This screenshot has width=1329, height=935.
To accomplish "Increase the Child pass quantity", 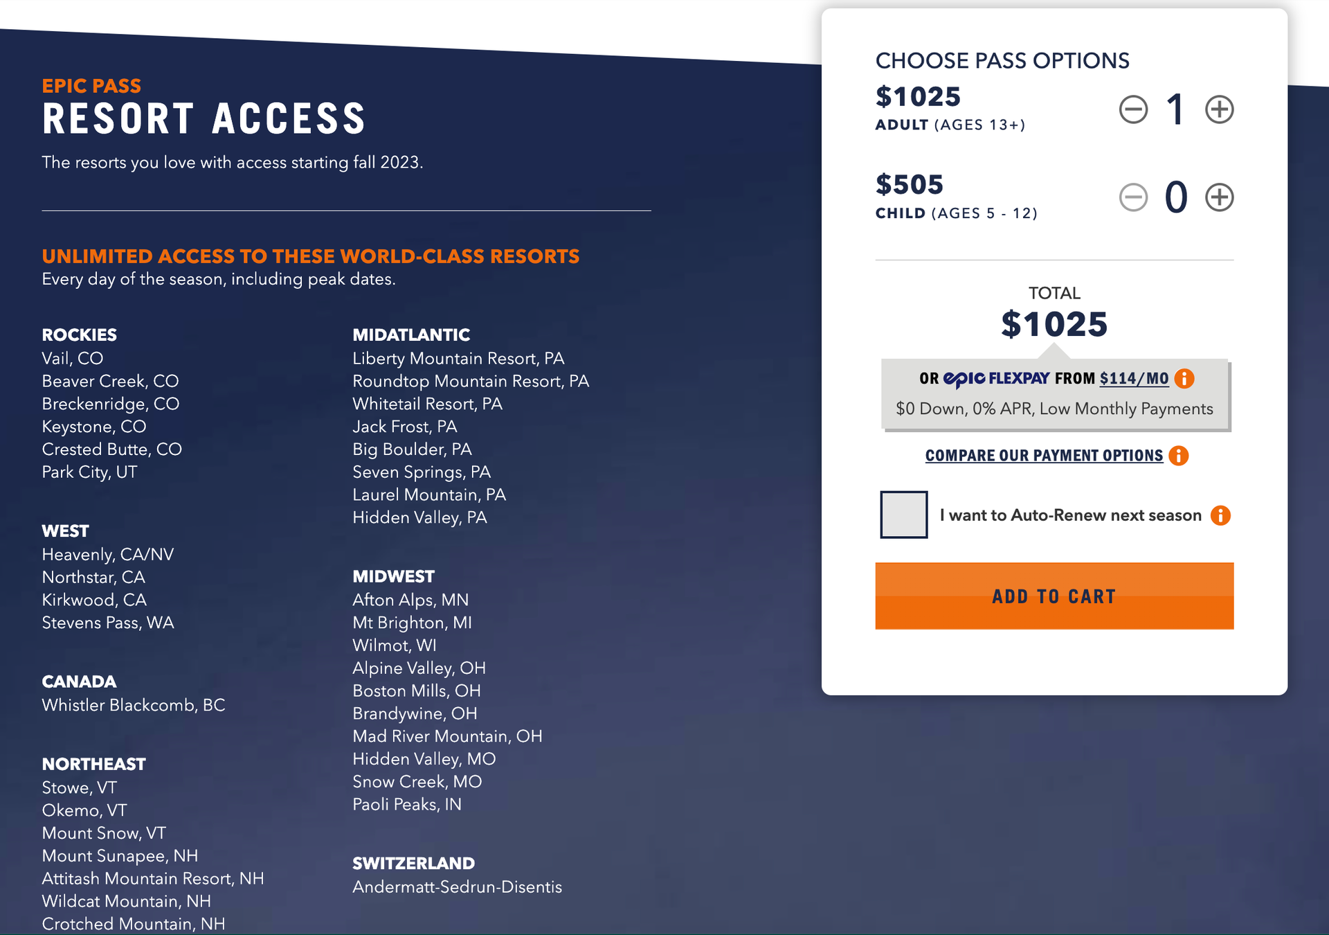I will click(x=1220, y=197).
